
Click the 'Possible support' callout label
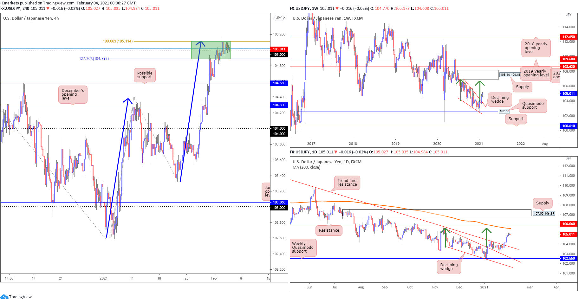[x=145, y=75]
